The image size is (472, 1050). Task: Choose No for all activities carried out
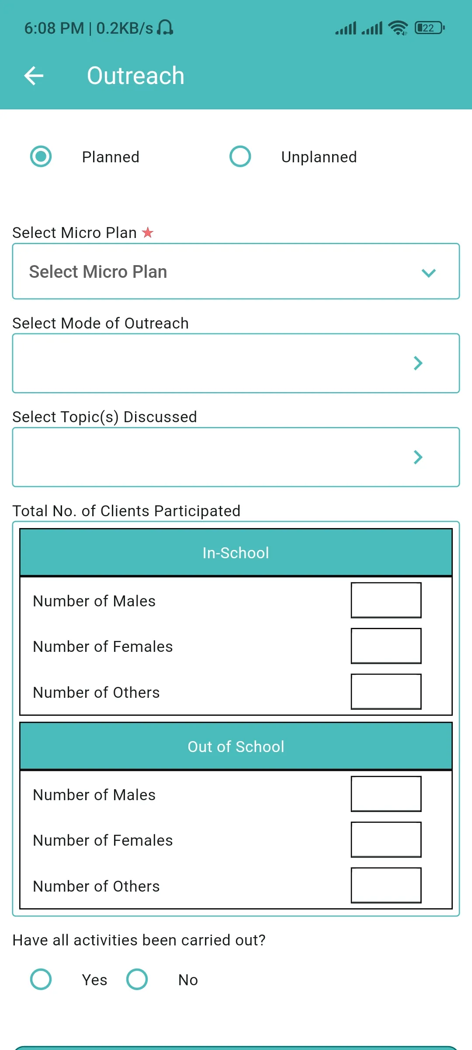[x=137, y=979]
